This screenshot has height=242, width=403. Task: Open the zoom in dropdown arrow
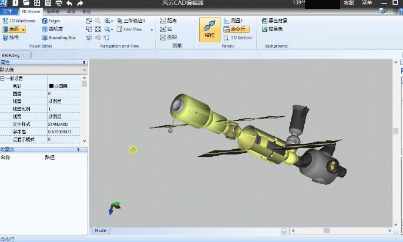click(x=112, y=21)
